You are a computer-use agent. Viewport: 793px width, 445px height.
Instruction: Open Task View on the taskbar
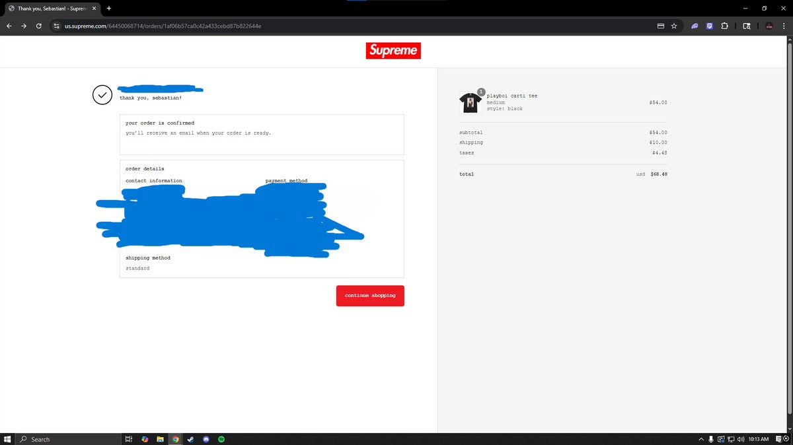pos(129,439)
